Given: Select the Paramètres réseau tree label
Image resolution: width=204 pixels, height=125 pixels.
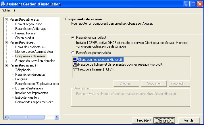Looking at the screenshot, I should (22, 42).
